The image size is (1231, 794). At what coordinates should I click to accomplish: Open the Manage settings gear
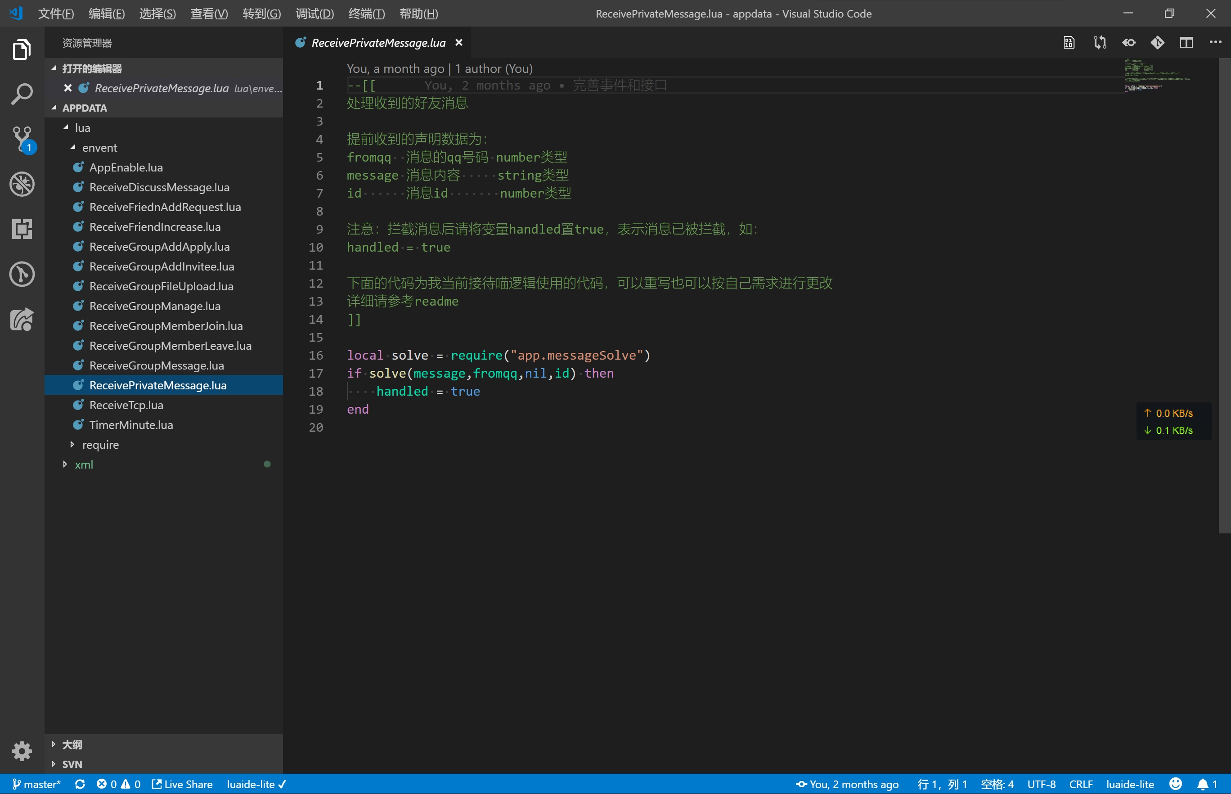click(22, 751)
